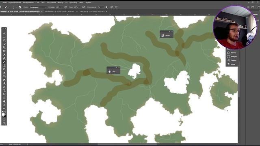Select the History Brush tool

click(x=4, y=69)
